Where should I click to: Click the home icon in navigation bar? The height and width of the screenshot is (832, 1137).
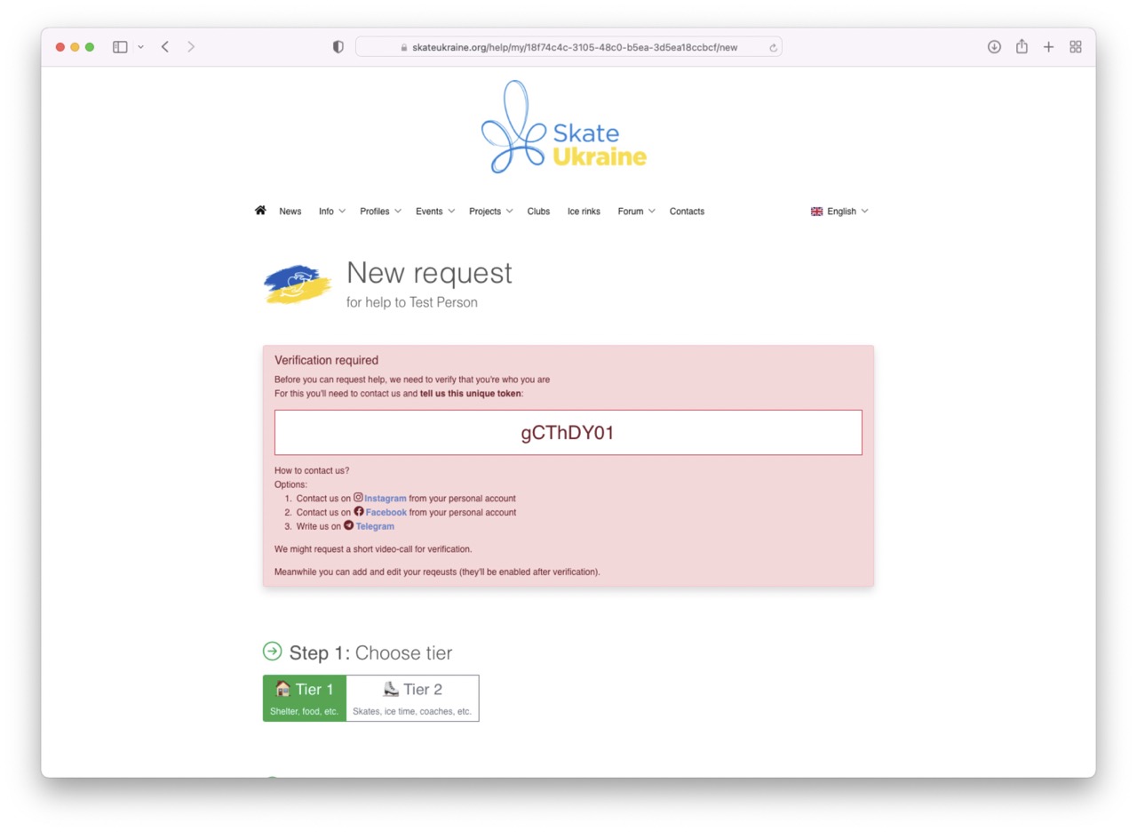(x=260, y=211)
